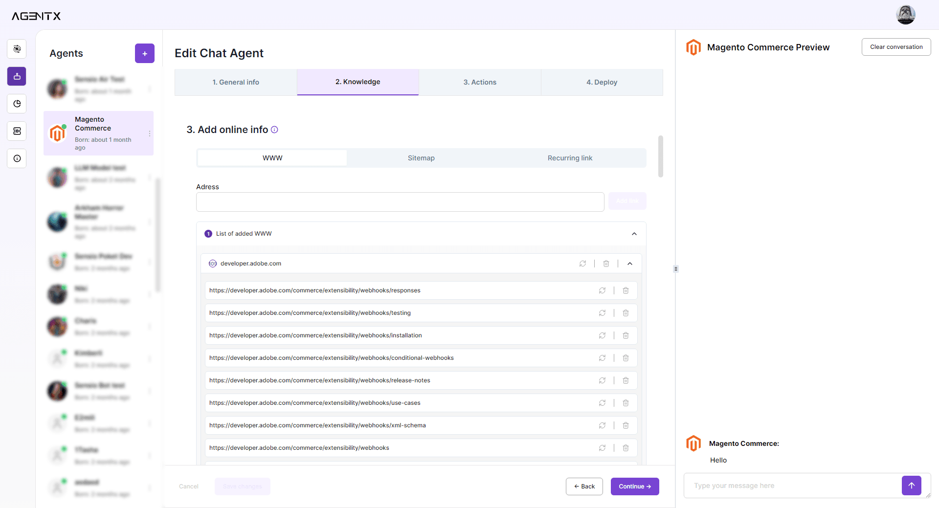The height and width of the screenshot is (508, 939).
Task: Collapse the developer.adobe.com link group
Action: [630, 264]
